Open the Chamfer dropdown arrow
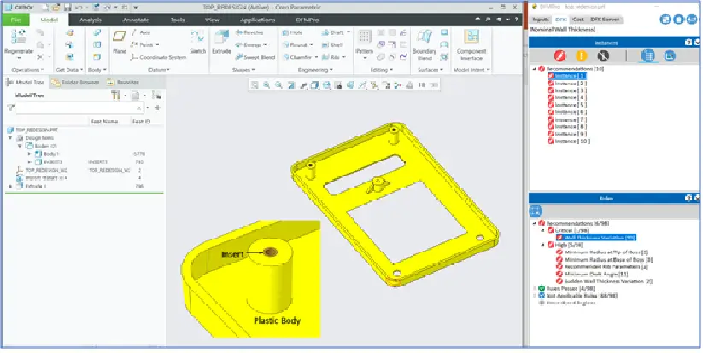703x353 pixels. pyautogui.click(x=316, y=57)
